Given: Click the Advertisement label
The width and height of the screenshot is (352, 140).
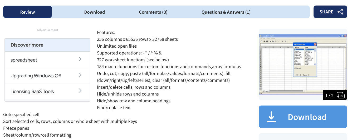Looking at the screenshot, I should point(47,30).
